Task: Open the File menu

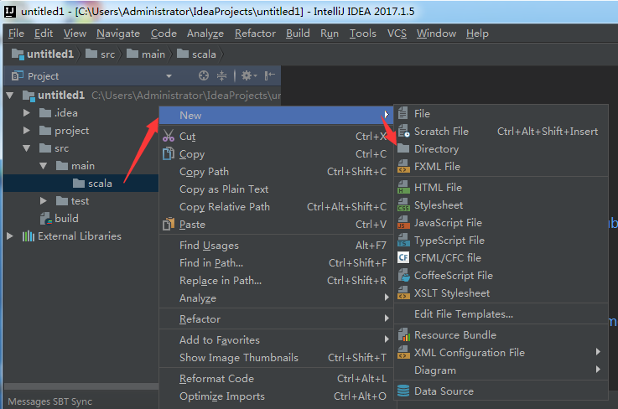Action: tap(16, 34)
